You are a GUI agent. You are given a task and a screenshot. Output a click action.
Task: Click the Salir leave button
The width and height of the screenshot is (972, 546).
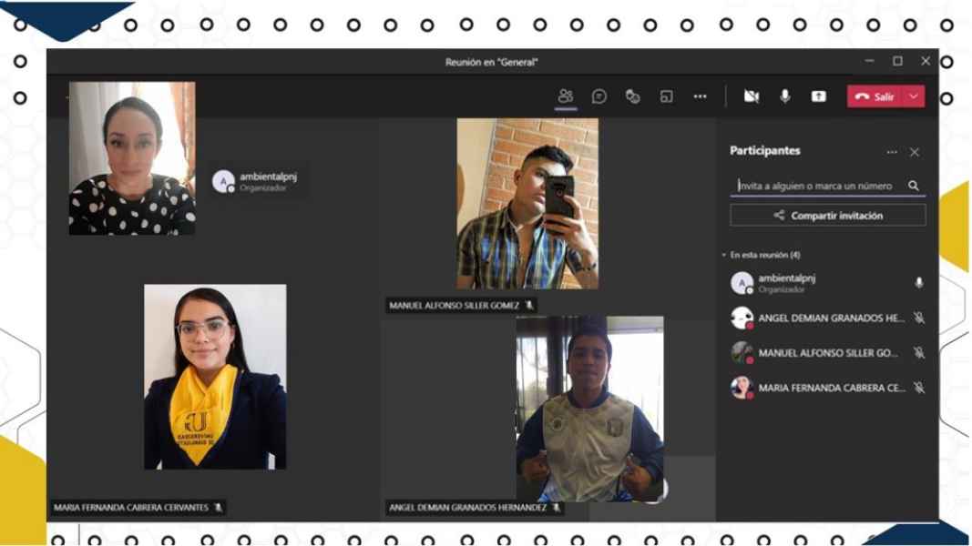[874, 96]
